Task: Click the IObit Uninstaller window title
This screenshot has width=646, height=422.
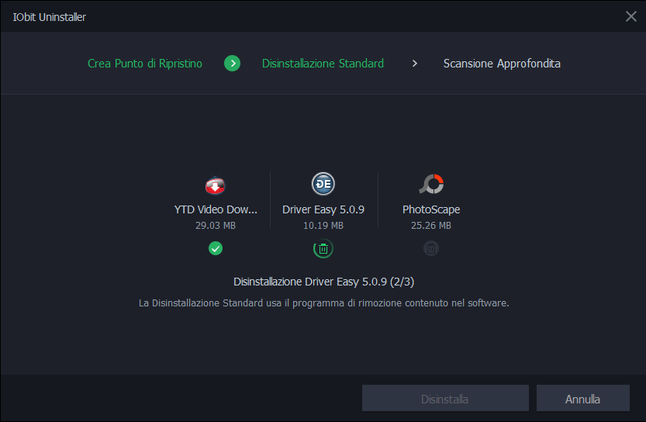Action: [x=48, y=17]
